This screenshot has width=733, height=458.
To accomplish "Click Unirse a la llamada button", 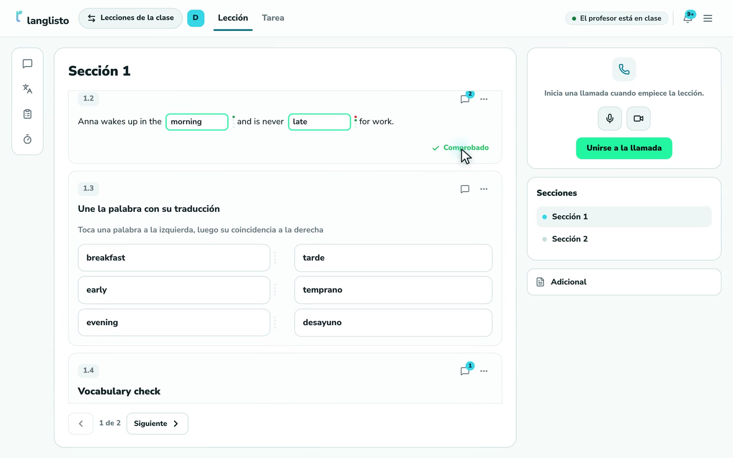I will click(624, 148).
